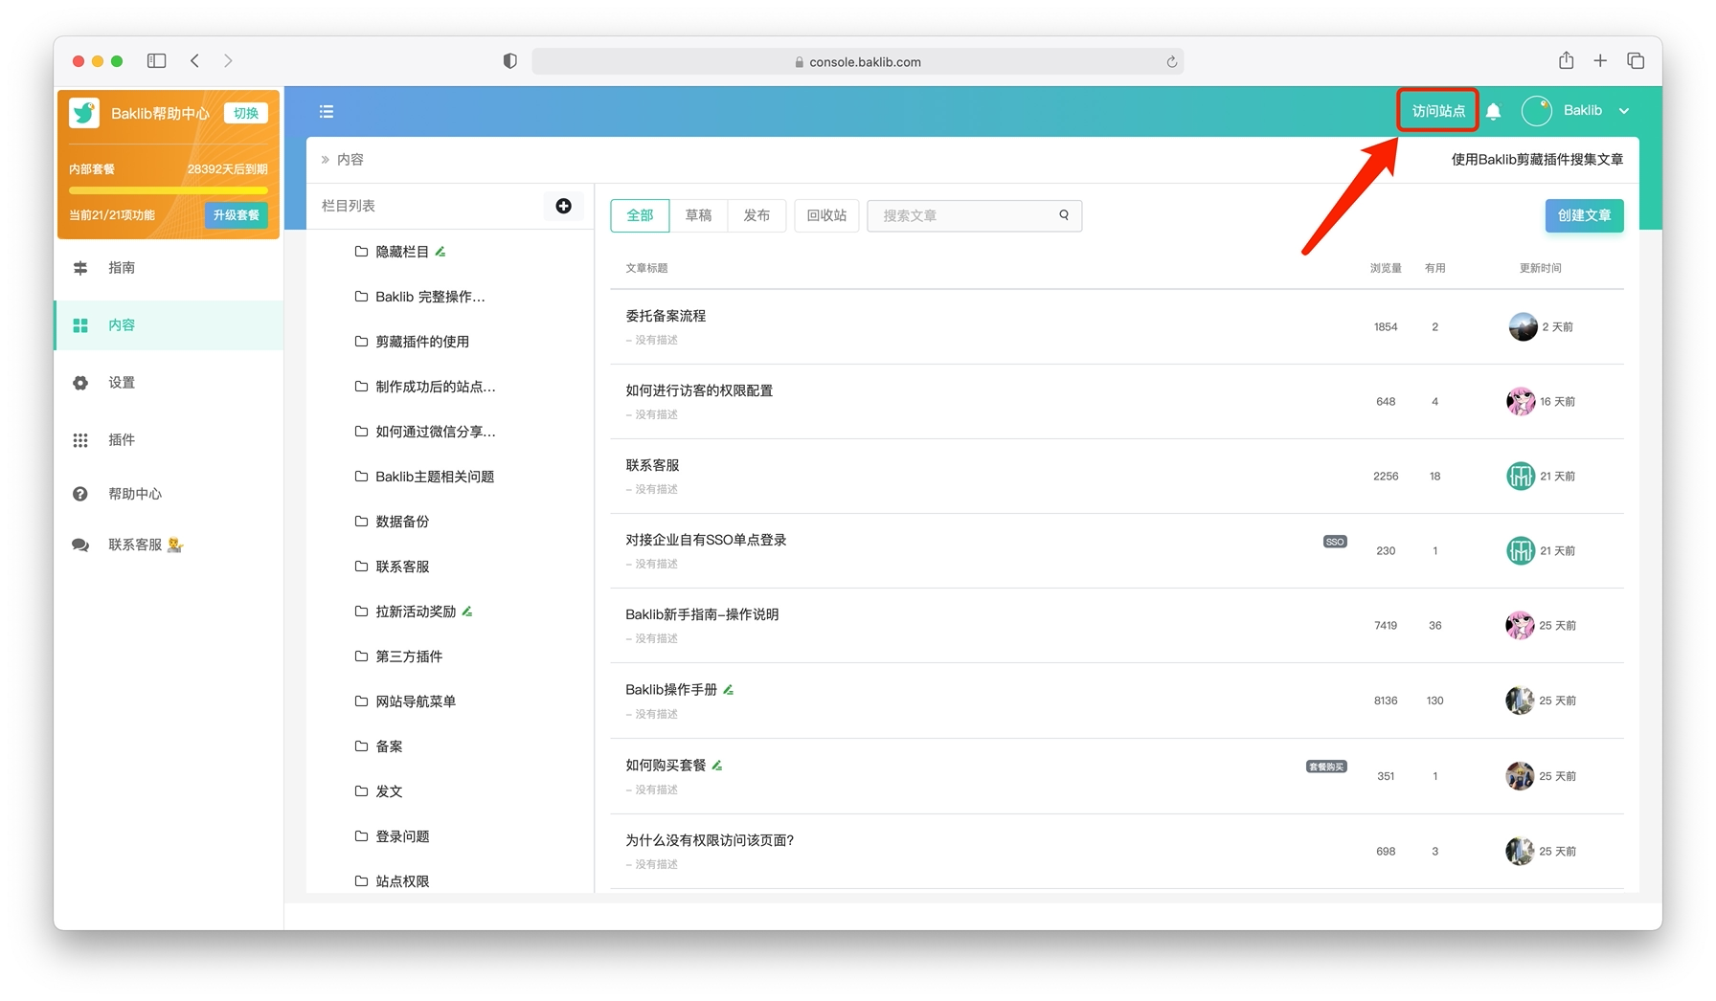Open article Baklib操作手册
Screen dimensions: 1716x1001
671,689
